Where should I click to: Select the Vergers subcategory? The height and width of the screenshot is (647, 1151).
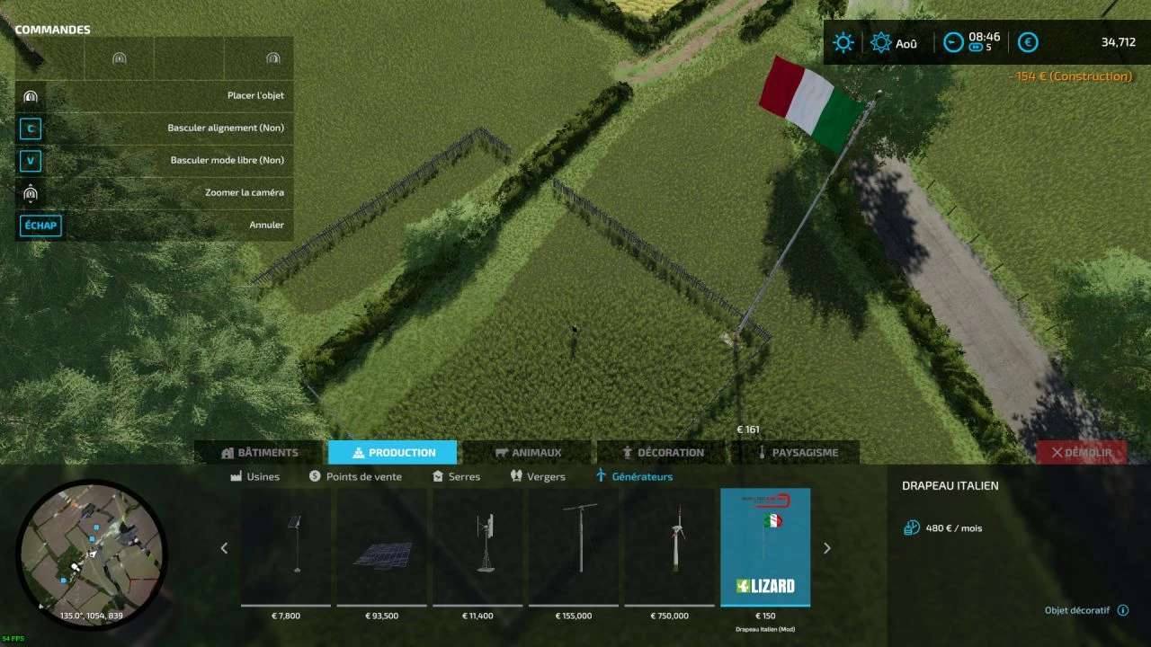click(538, 476)
